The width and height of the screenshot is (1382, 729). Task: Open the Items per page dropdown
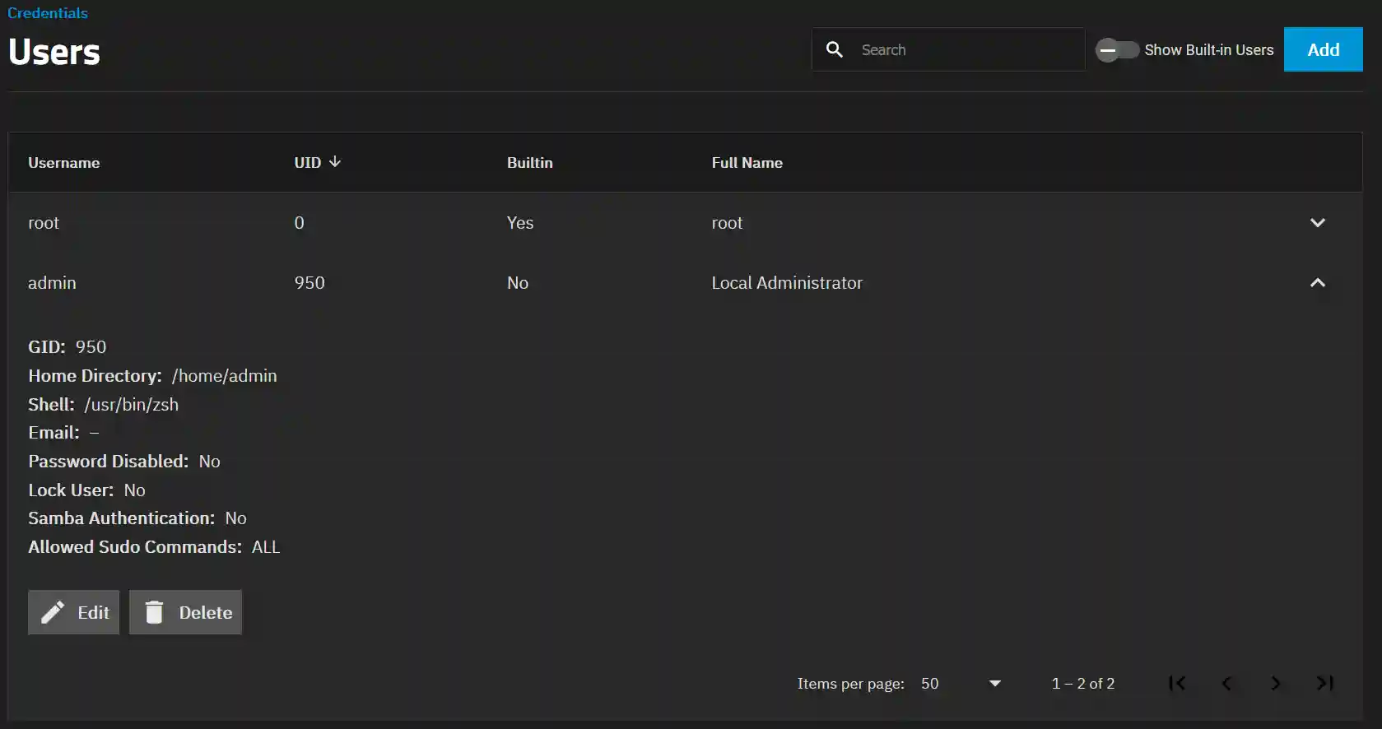[994, 684]
